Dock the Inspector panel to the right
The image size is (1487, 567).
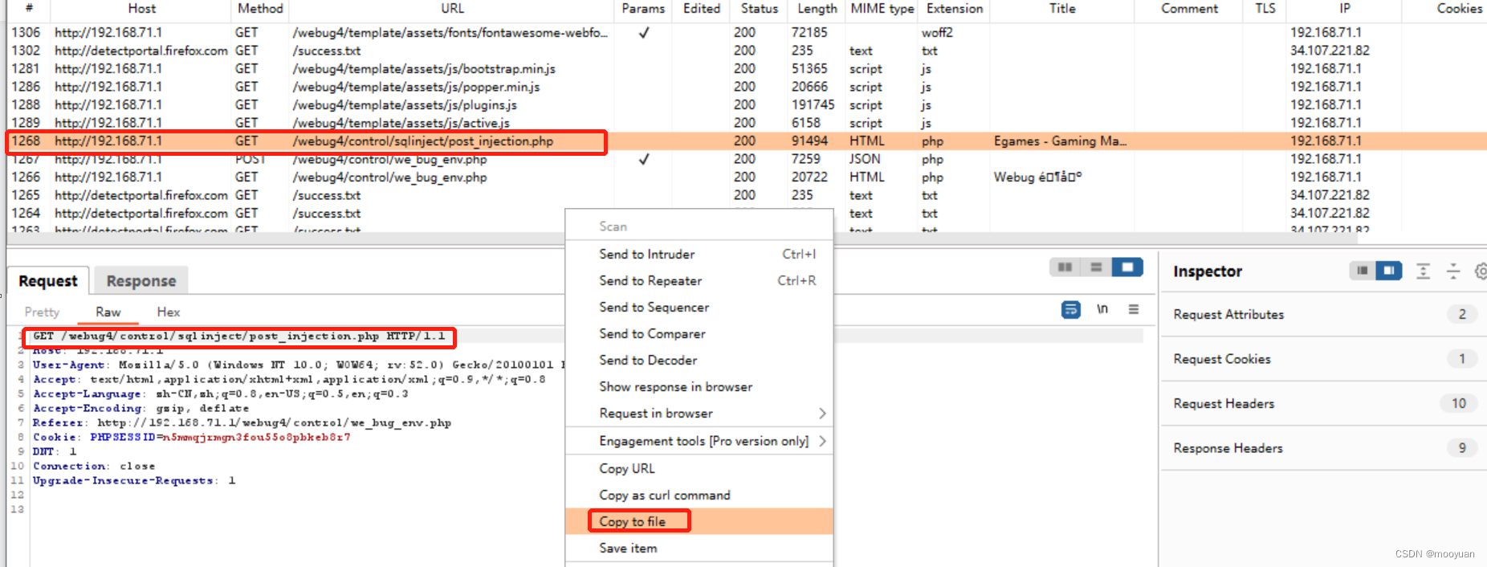(x=1389, y=271)
